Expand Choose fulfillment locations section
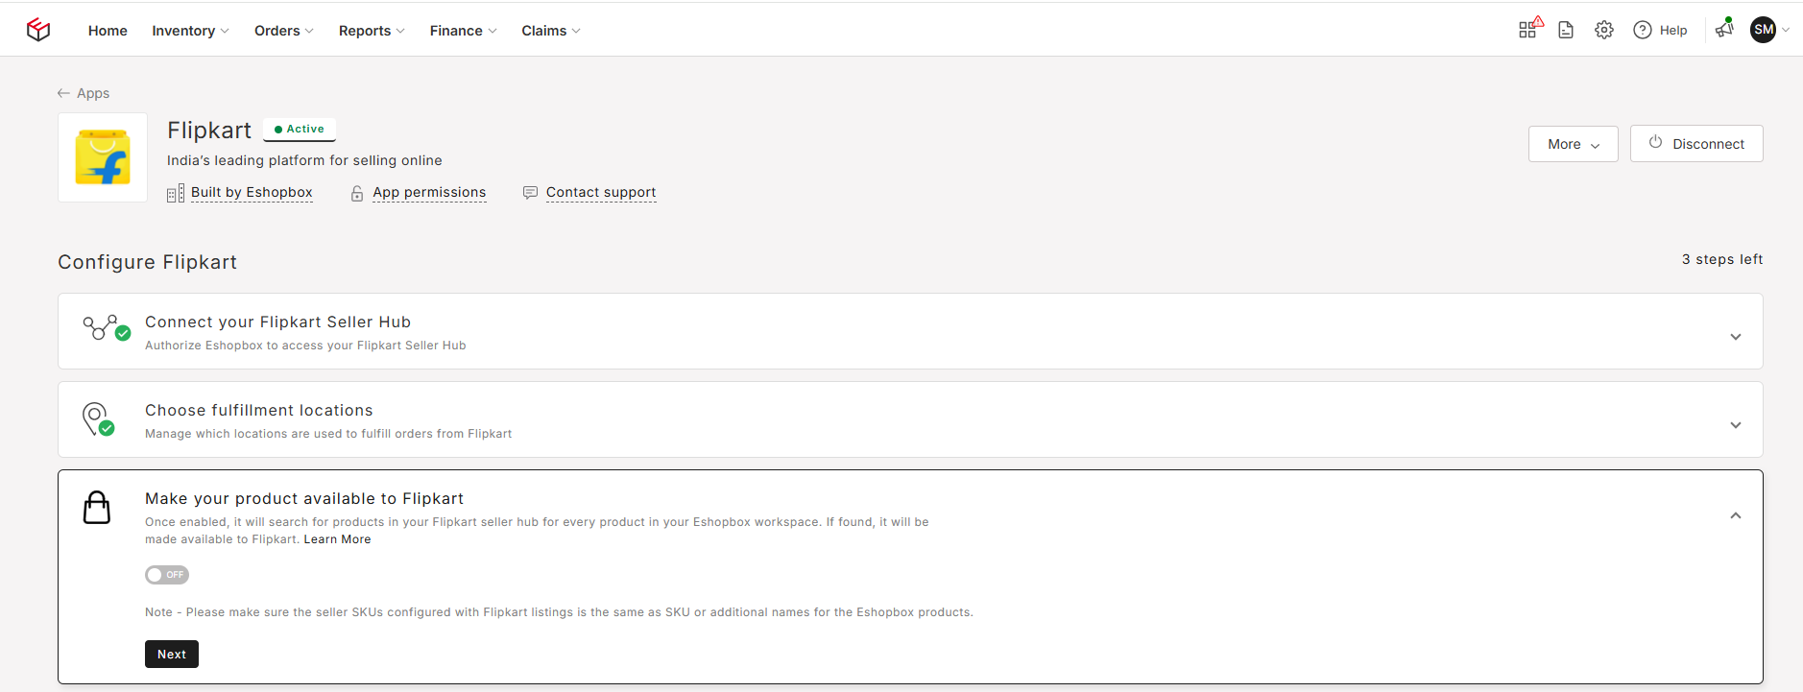This screenshot has width=1803, height=692. click(x=1736, y=425)
